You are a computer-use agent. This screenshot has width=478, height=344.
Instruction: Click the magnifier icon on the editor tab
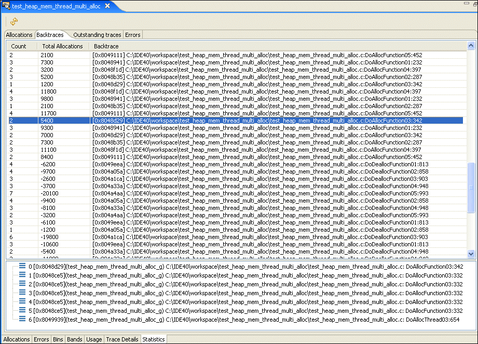click(x=5, y=6)
